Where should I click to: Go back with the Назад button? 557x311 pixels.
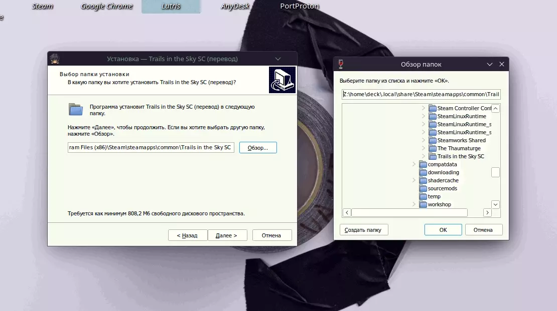(x=188, y=235)
